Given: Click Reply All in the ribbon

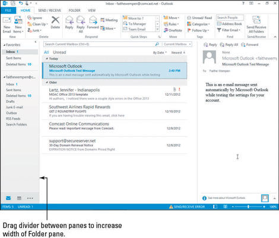Looking at the screenshot, I should (x=81, y=24).
